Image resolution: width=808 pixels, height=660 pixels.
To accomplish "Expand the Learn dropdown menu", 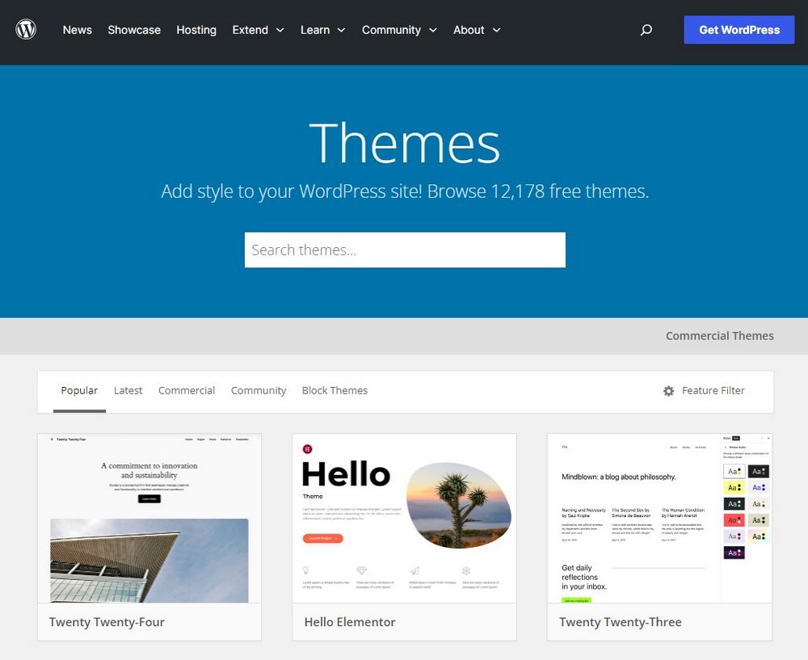I will point(322,30).
